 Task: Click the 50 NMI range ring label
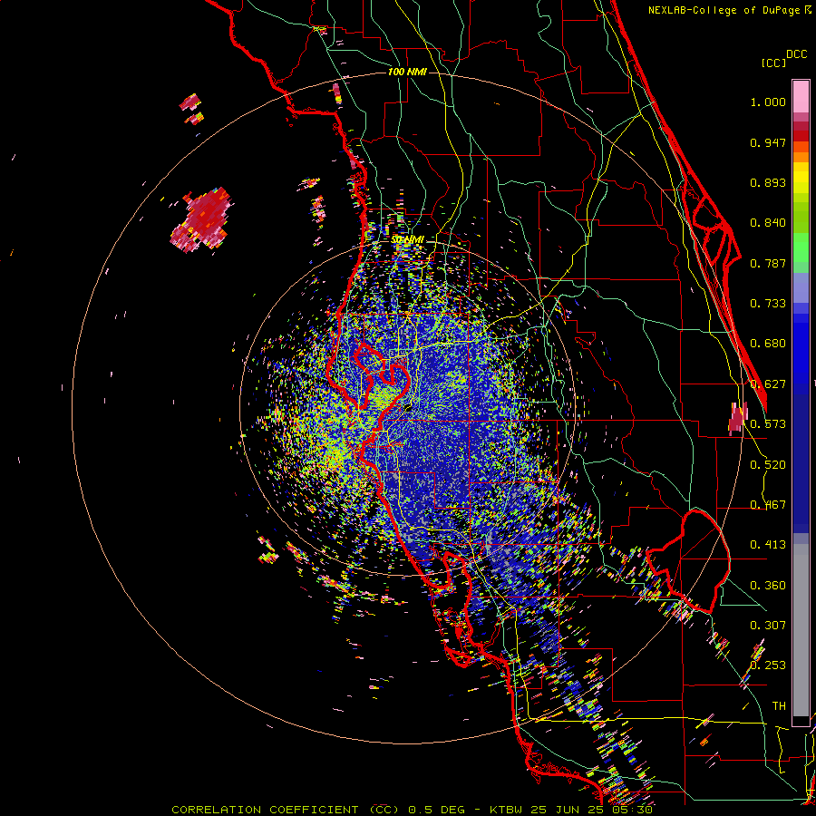(407, 239)
